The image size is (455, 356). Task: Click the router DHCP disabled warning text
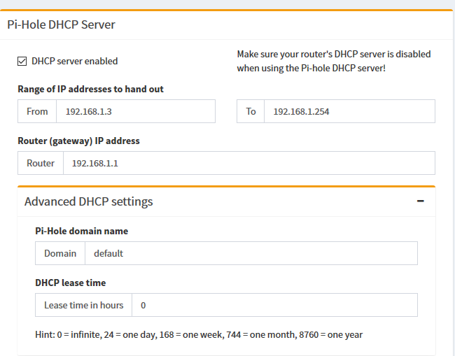(333, 61)
